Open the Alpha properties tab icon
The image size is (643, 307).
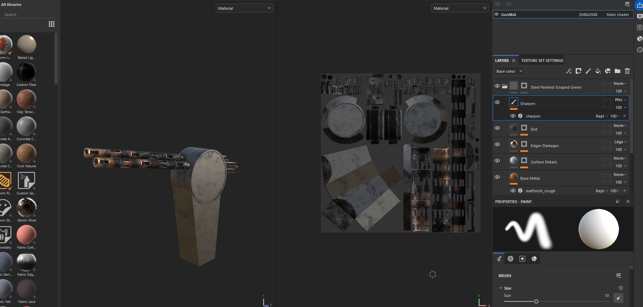[510, 259]
